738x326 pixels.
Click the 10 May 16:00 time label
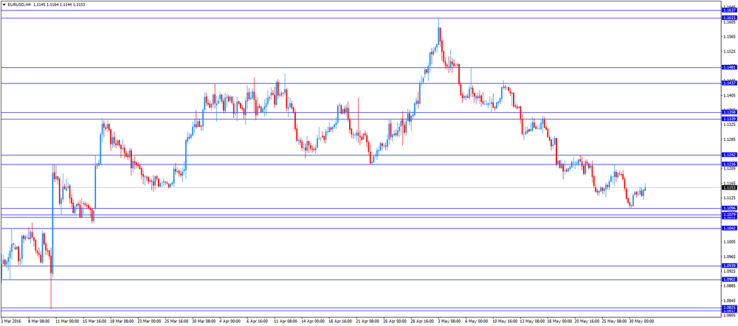(505, 321)
